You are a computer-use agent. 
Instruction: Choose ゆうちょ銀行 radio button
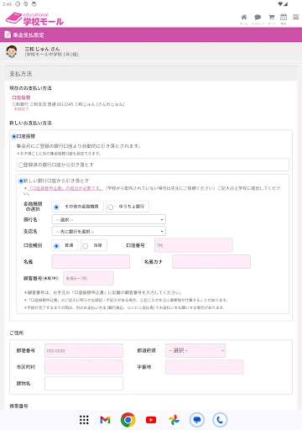[111, 207]
